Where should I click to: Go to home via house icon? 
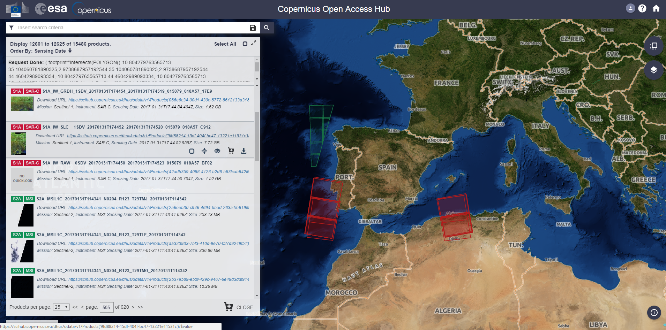(656, 8)
